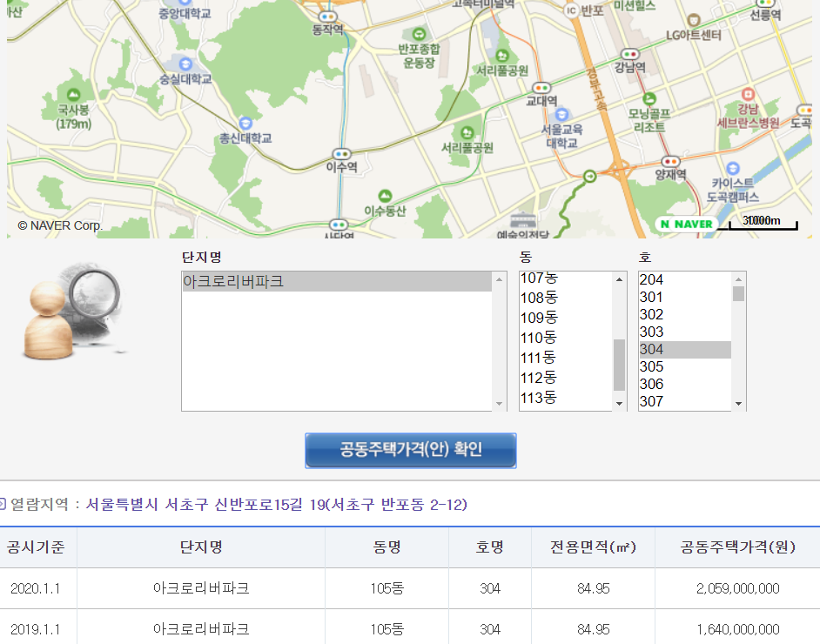Select 아크로리버파크 in complex list
Image resolution: width=820 pixels, height=644 pixels.
tap(336, 282)
